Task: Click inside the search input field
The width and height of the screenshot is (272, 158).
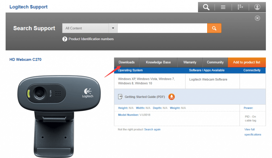Action: point(162,28)
